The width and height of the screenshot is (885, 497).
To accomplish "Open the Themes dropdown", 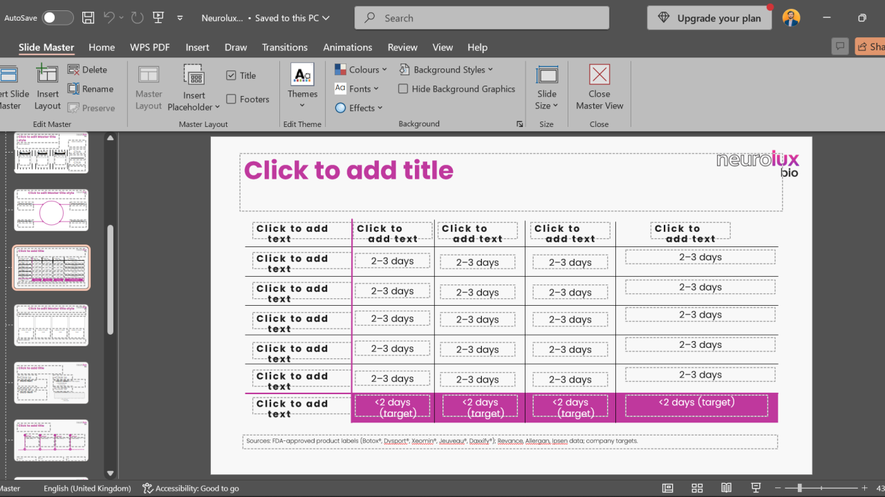I will pyautogui.click(x=302, y=87).
